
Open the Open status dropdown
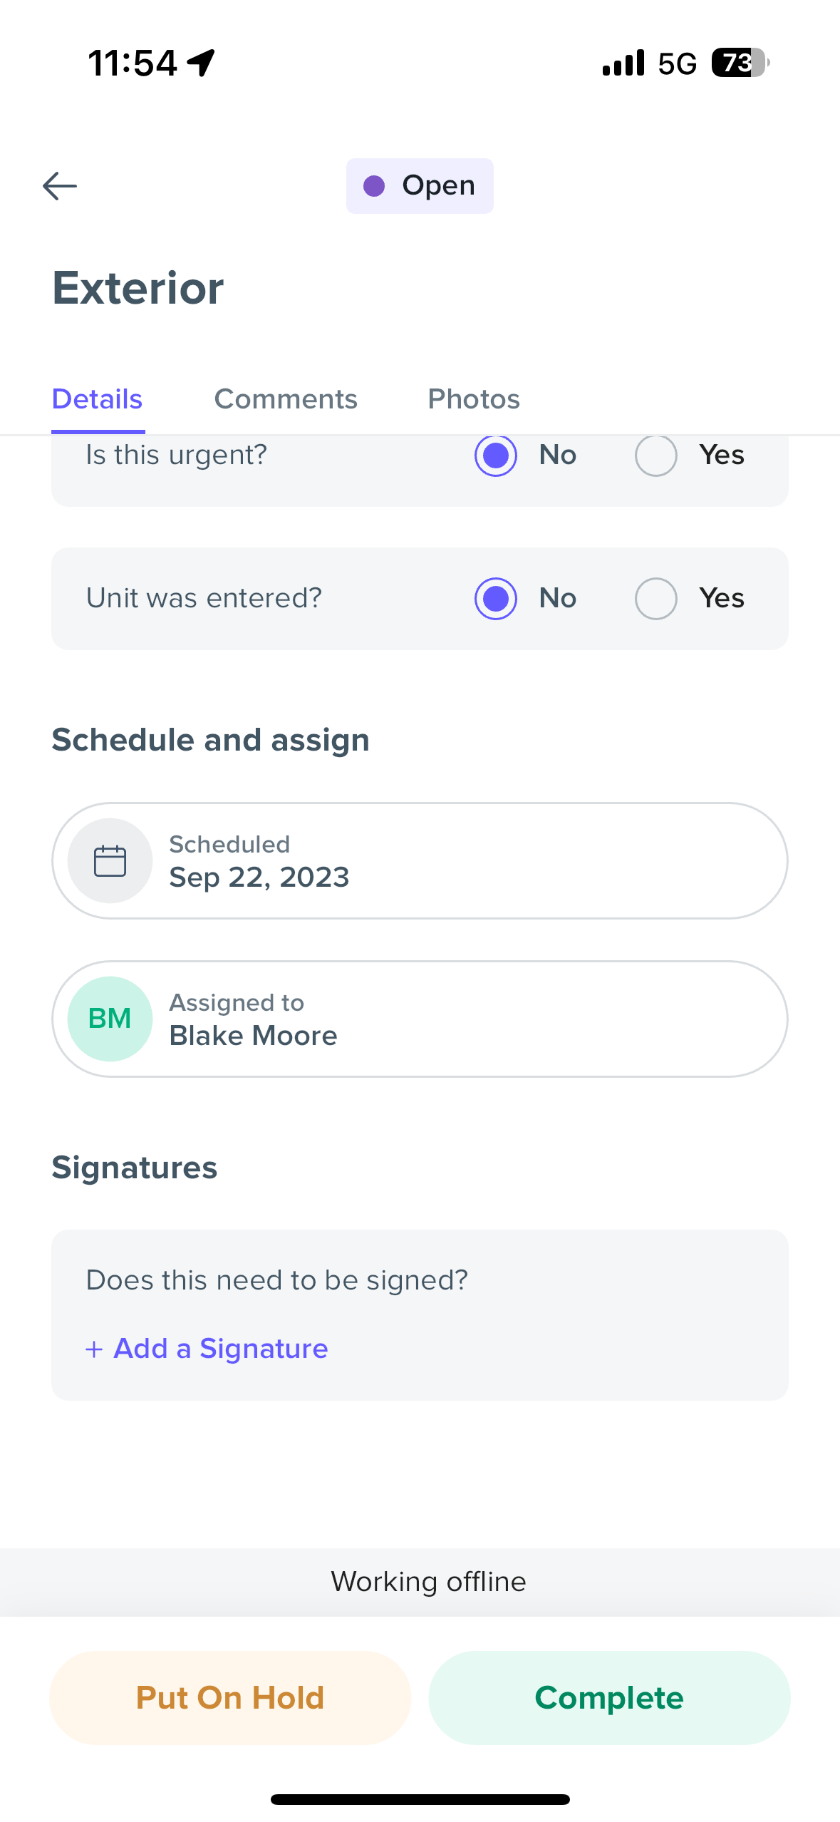(420, 186)
